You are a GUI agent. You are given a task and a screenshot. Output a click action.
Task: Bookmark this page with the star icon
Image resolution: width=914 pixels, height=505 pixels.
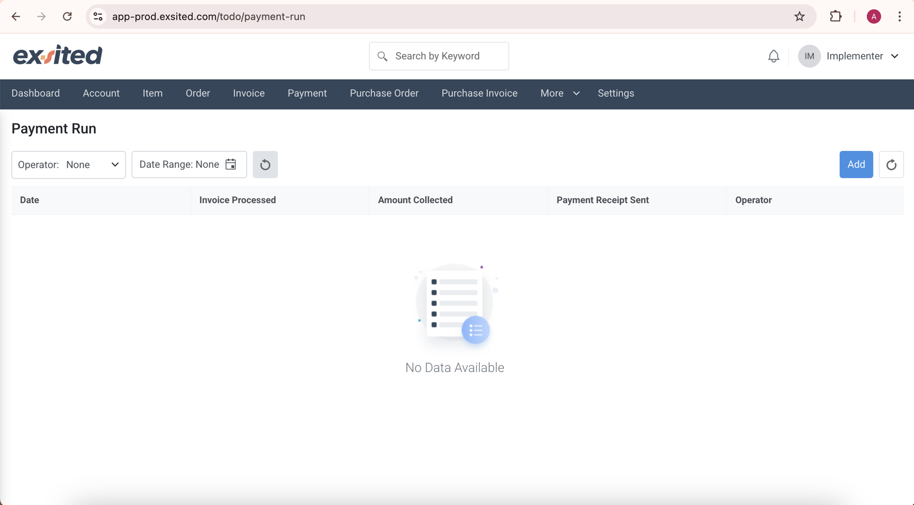(x=799, y=17)
